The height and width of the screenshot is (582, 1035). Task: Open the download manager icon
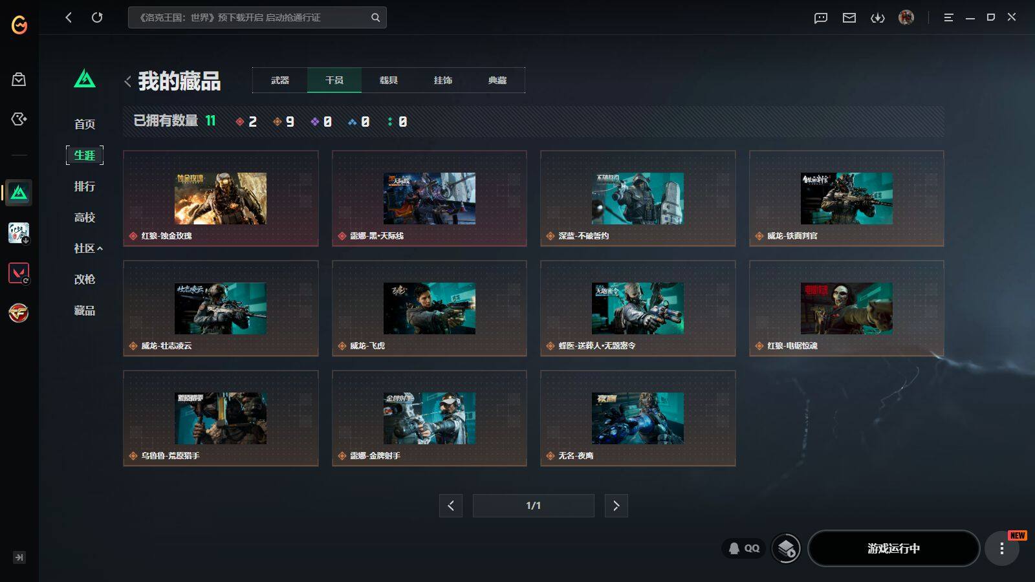[x=878, y=17]
